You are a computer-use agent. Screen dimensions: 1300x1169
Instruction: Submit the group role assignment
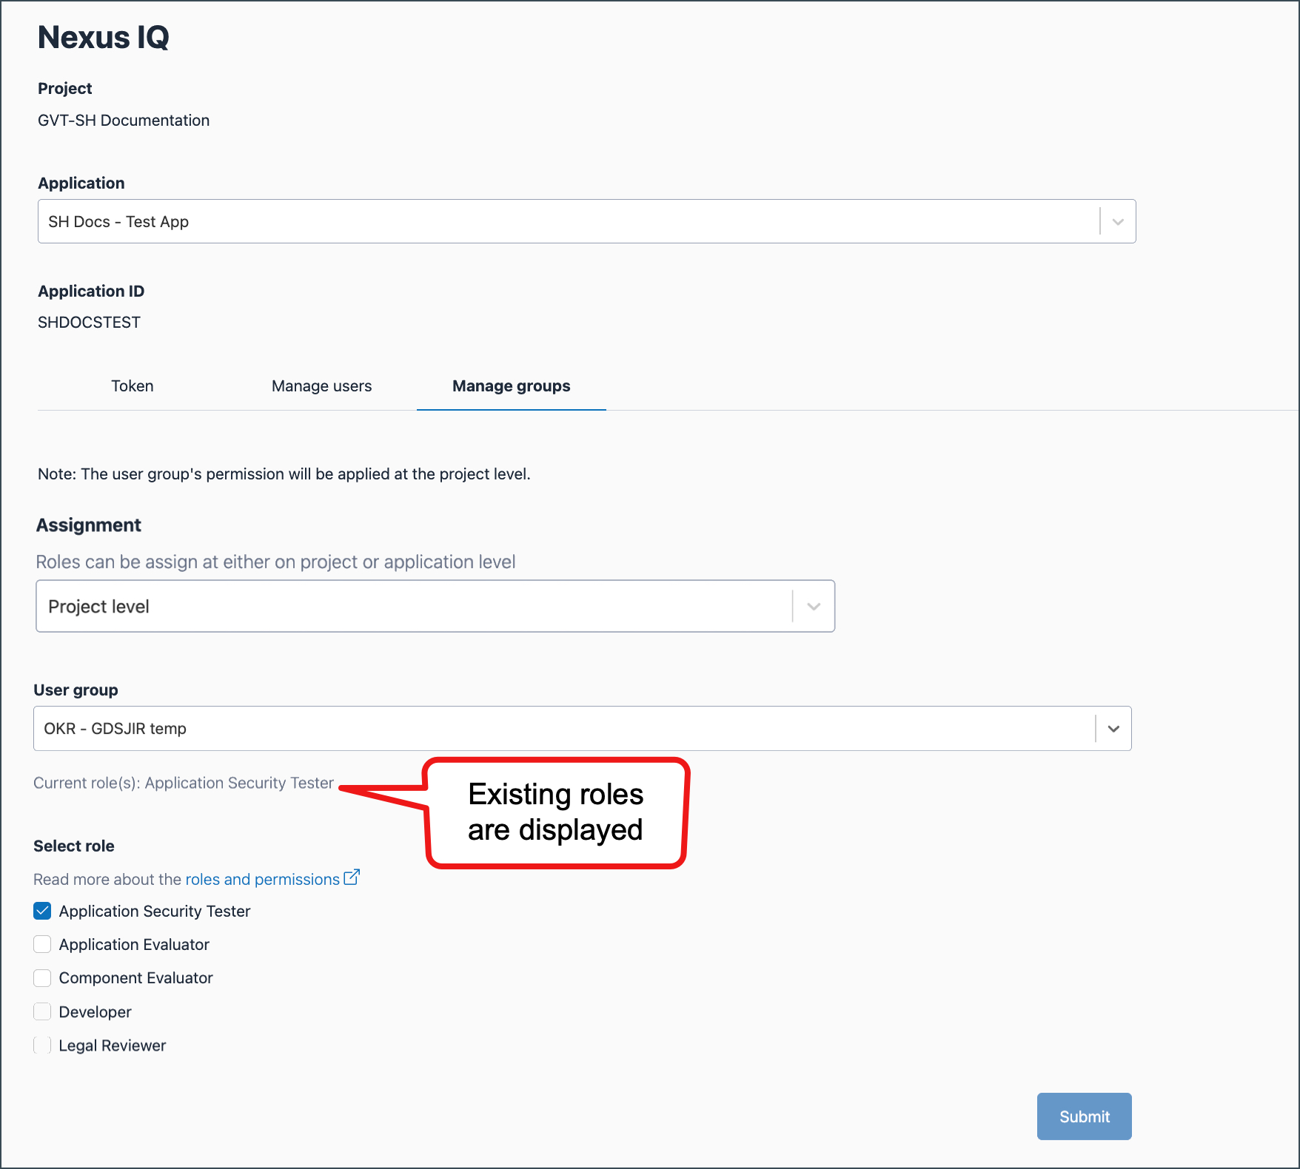[x=1084, y=1116]
